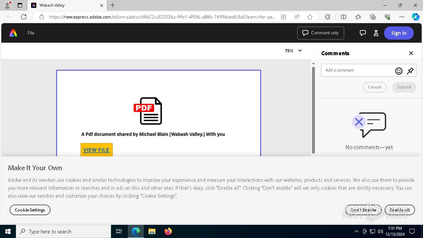Open File Explorer from the taskbar

click(x=152, y=231)
